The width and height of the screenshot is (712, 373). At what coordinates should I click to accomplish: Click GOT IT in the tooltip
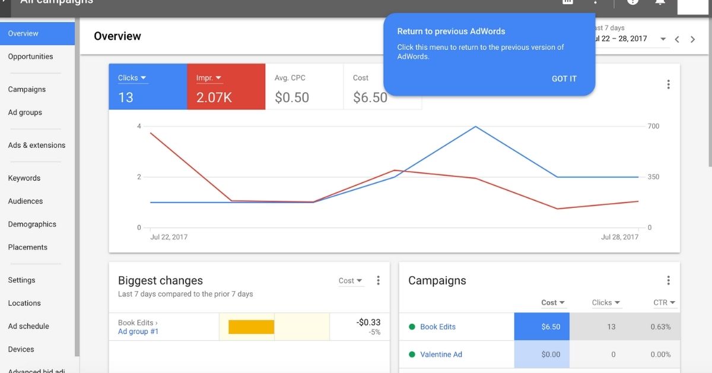(564, 78)
